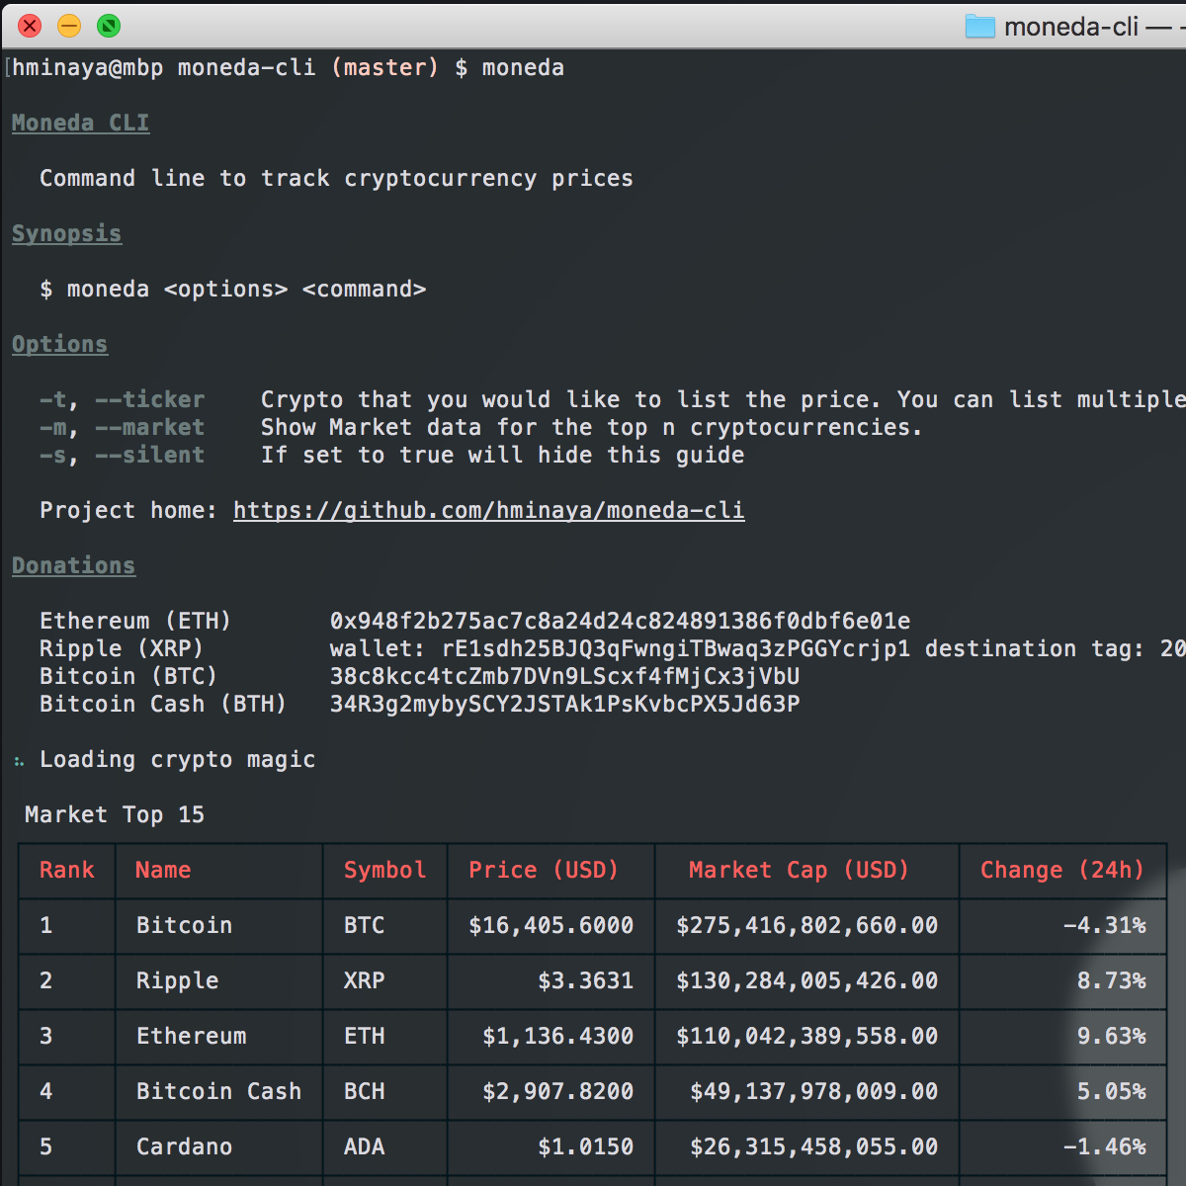Click the '$ moneda <options> <command>' synopsis line
The width and height of the screenshot is (1186, 1186).
[x=232, y=289]
